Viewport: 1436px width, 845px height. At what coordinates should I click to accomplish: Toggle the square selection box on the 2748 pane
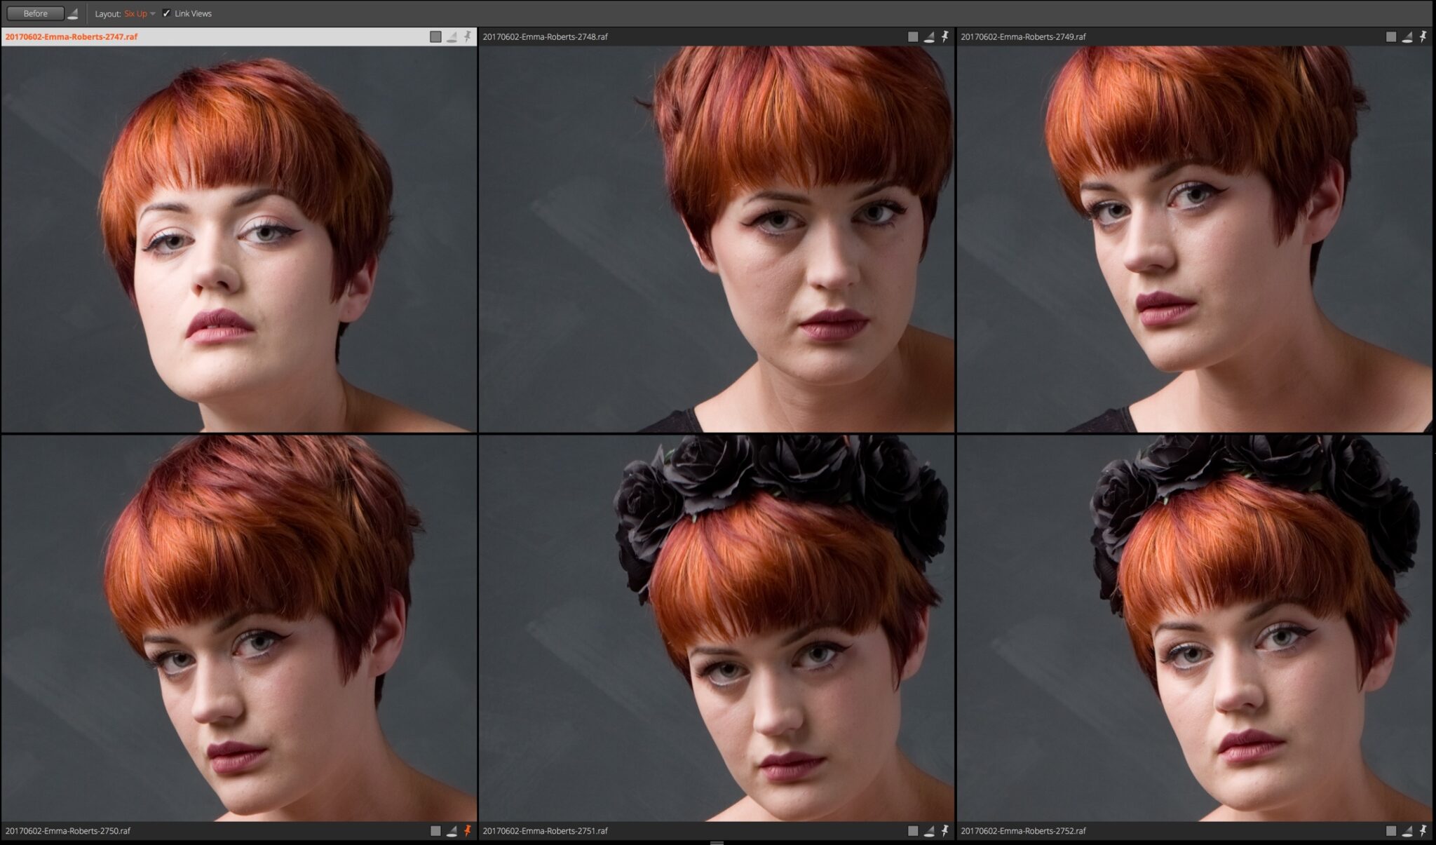point(913,36)
